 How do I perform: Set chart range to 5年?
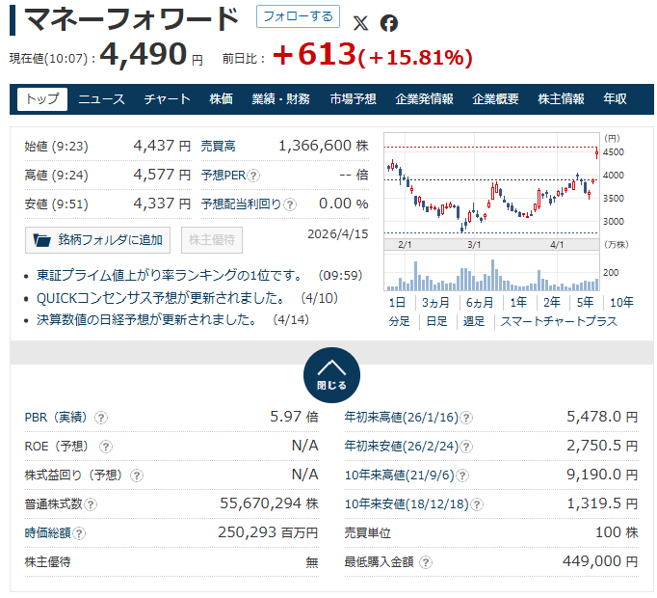click(x=585, y=302)
